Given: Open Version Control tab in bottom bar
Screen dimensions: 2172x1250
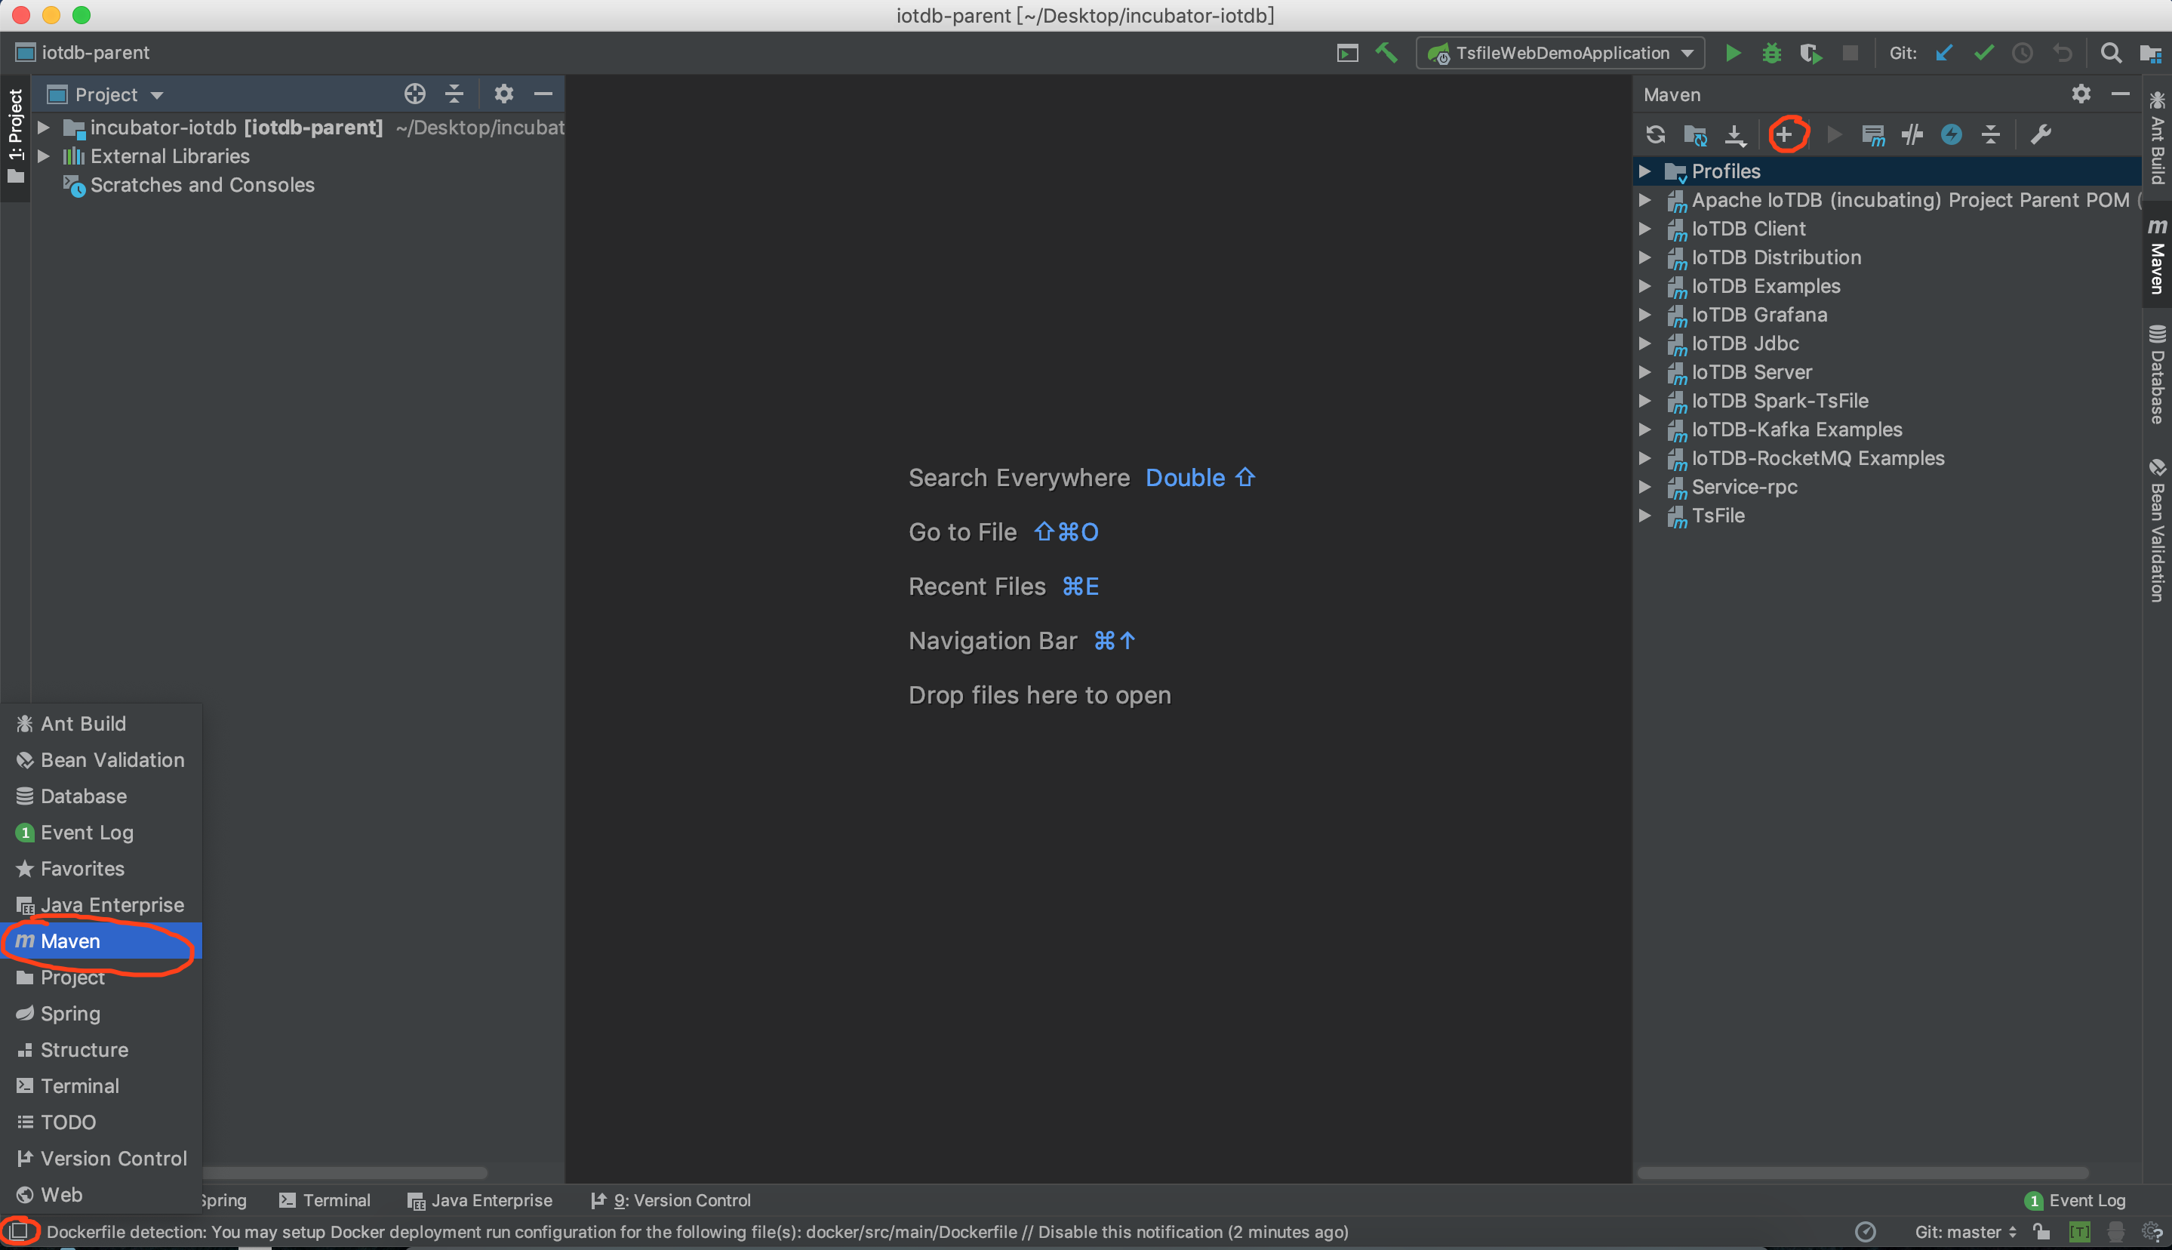Looking at the screenshot, I should [x=671, y=1200].
